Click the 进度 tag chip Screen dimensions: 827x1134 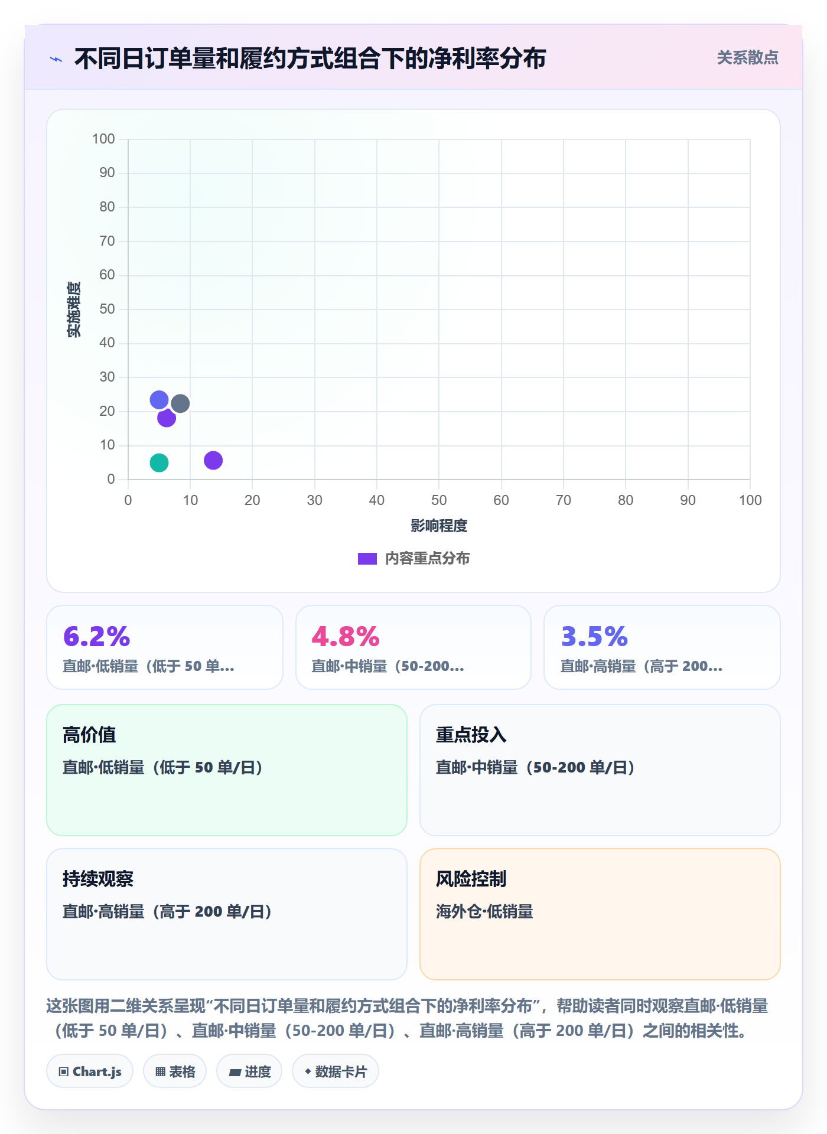coord(249,1071)
